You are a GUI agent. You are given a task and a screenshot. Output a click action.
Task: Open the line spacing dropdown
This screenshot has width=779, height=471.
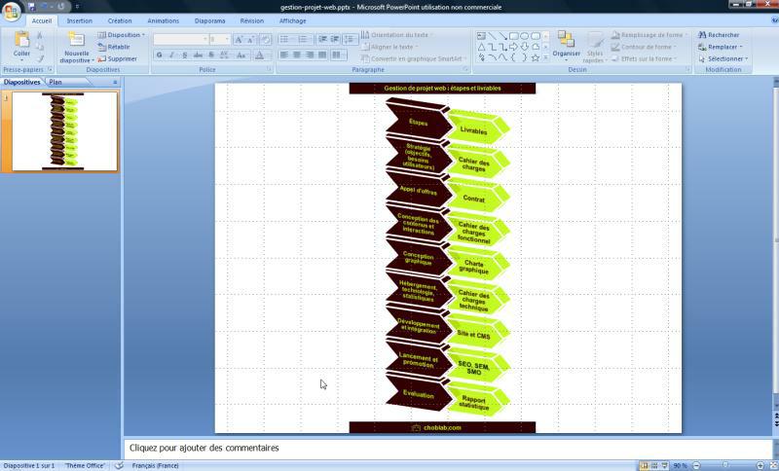351,39
